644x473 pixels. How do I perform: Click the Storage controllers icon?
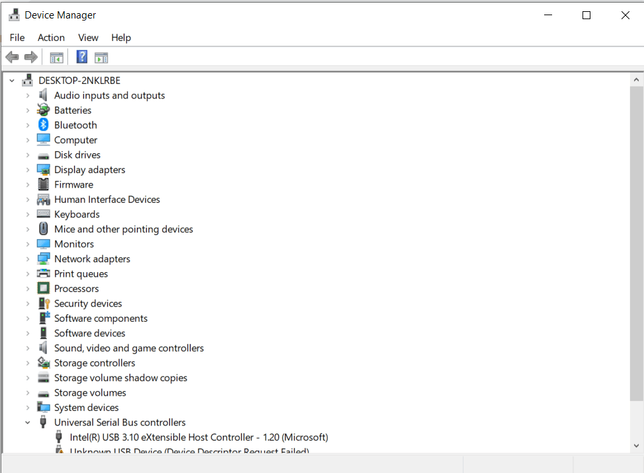pos(43,363)
